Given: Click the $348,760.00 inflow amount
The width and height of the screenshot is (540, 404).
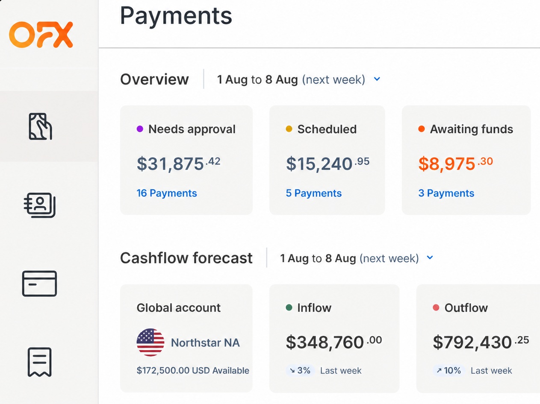Looking at the screenshot, I should [x=334, y=342].
